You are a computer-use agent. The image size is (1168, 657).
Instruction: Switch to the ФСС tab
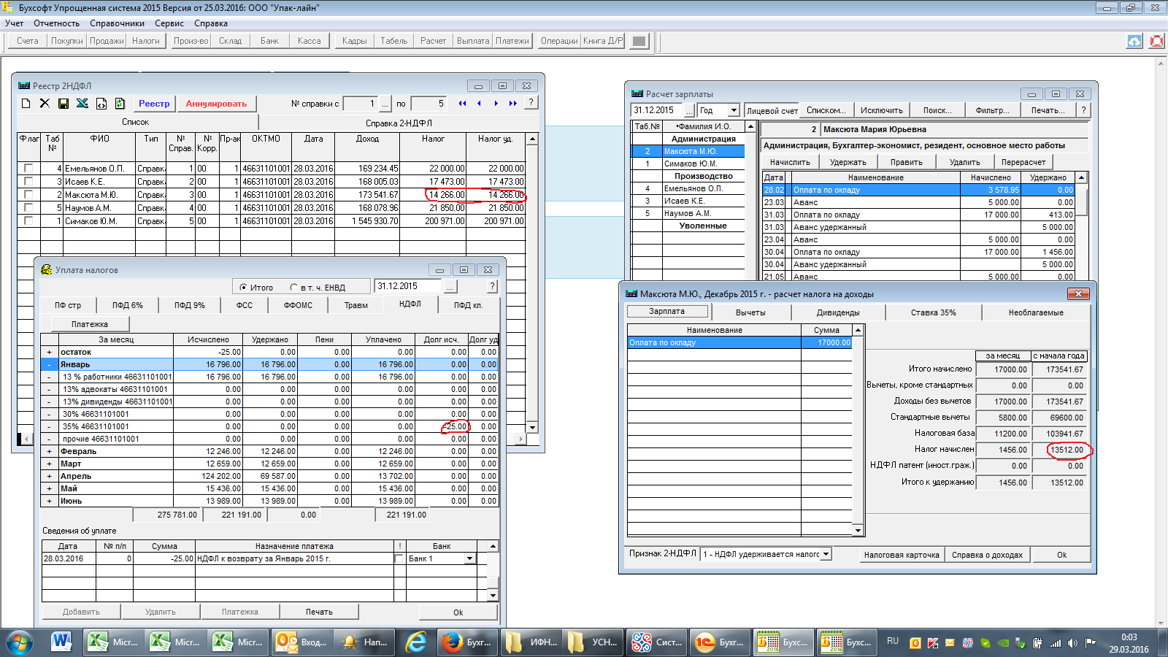244,305
